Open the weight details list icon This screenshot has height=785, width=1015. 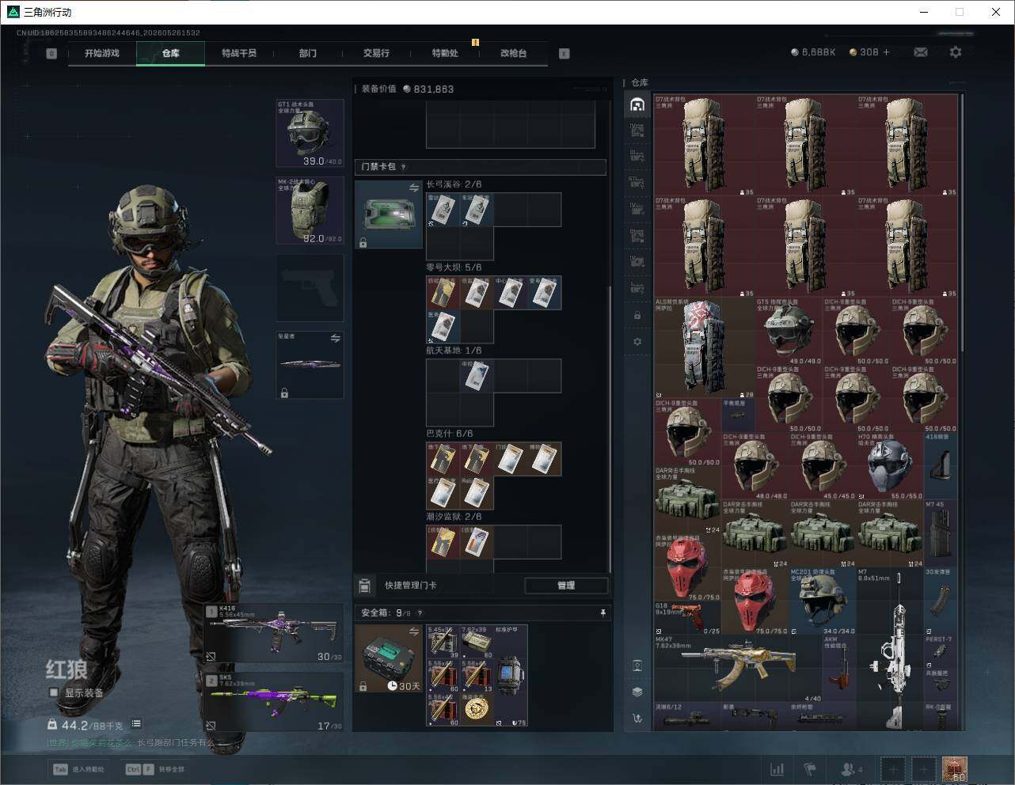(136, 723)
